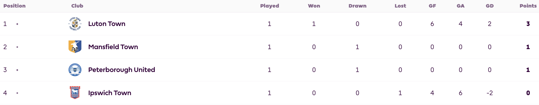This screenshot has width=539, height=105.
Task: Click the position dot beside Luton Town
Action: click(x=17, y=24)
